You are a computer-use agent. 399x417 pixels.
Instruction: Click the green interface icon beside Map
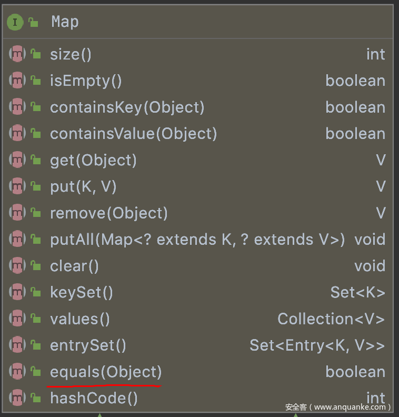click(15, 22)
